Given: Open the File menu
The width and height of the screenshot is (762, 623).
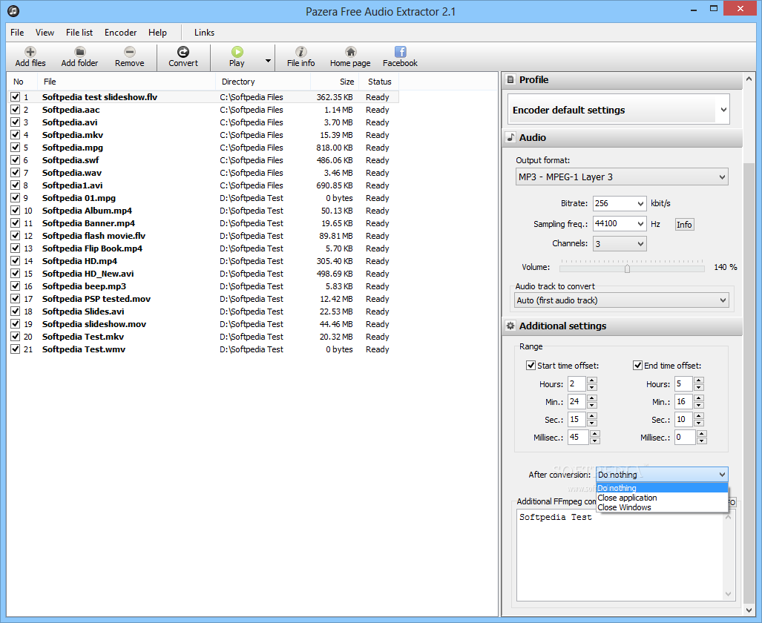Looking at the screenshot, I should click(x=17, y=33).
